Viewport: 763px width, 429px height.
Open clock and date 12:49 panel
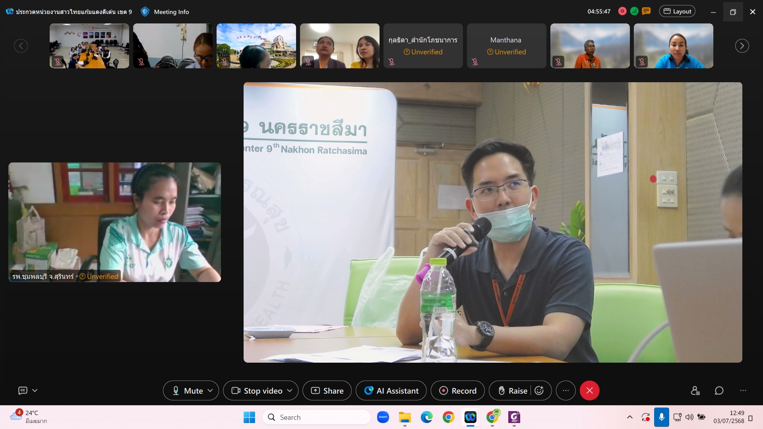[x=729, y=417]
